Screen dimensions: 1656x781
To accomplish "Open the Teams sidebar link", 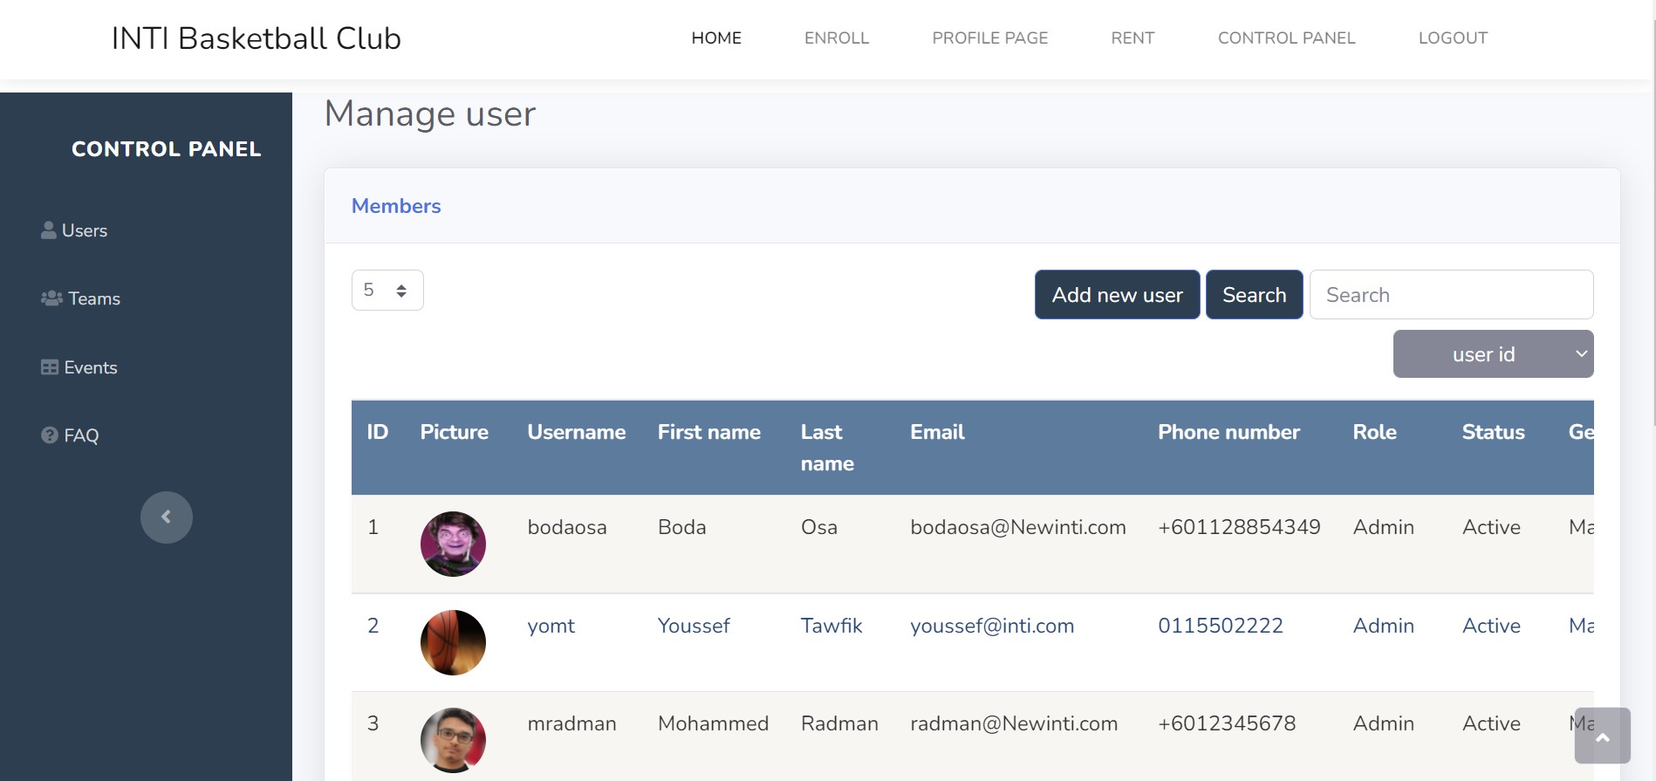I will pyautogui.click(x=80, y=298).
